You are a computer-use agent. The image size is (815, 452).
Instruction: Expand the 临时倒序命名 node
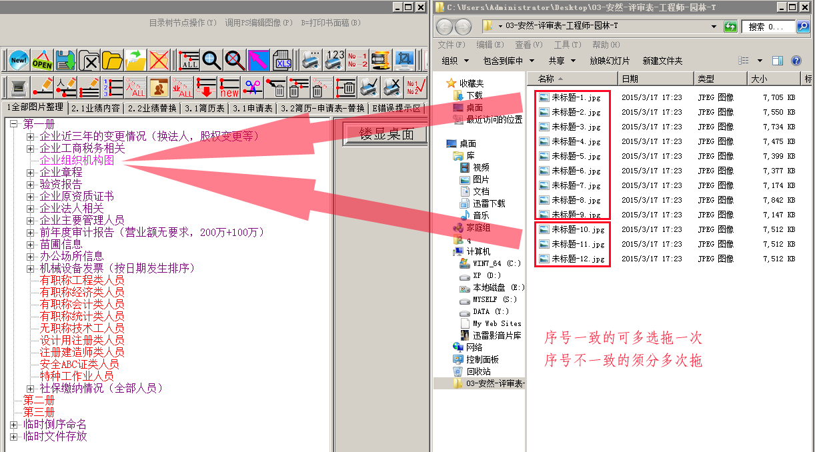[14, 424]
